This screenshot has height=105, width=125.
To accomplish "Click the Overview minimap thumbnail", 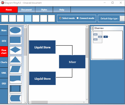I will click(107, 45).
